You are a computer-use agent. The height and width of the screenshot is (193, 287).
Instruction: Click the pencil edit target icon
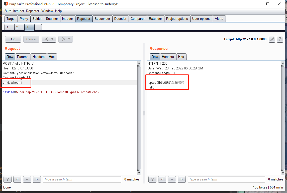(272, 39)
